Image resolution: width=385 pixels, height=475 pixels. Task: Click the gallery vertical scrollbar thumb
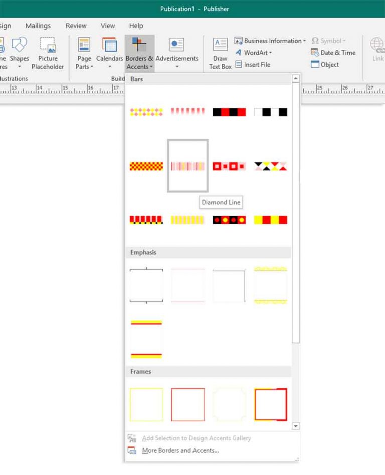(x=295, y=213)
